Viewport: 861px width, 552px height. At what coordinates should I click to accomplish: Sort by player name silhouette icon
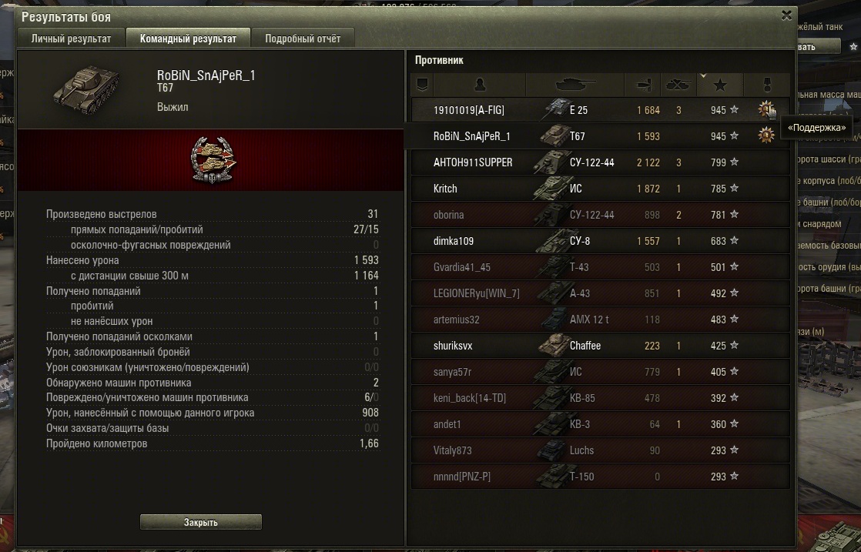(479, 85)
